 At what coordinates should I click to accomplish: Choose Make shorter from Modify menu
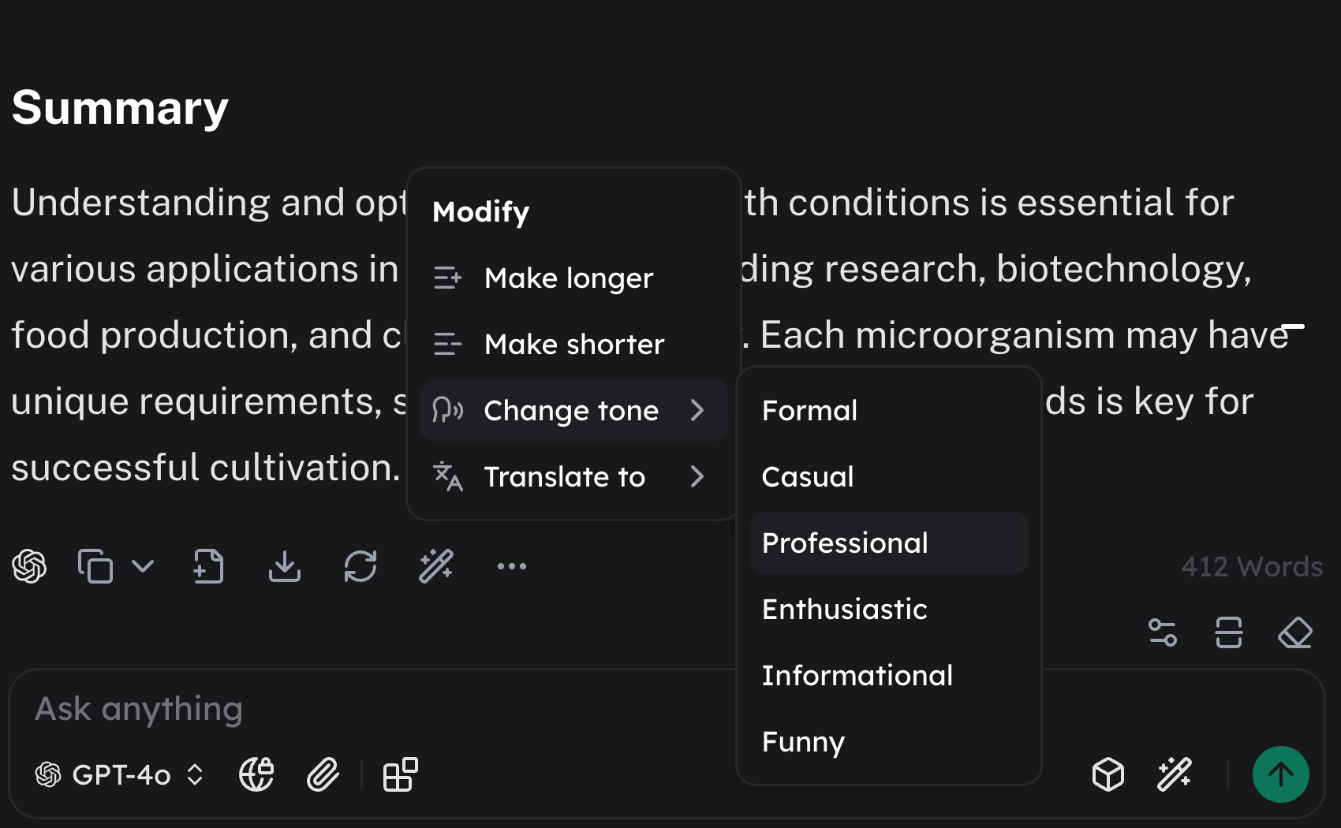pos(573,344)
